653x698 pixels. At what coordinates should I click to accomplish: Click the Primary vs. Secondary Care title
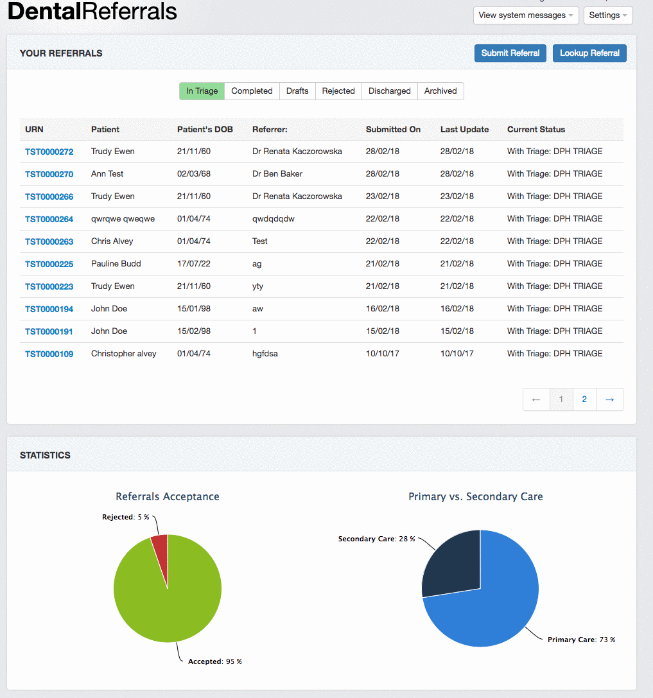[x=475, y=496]
